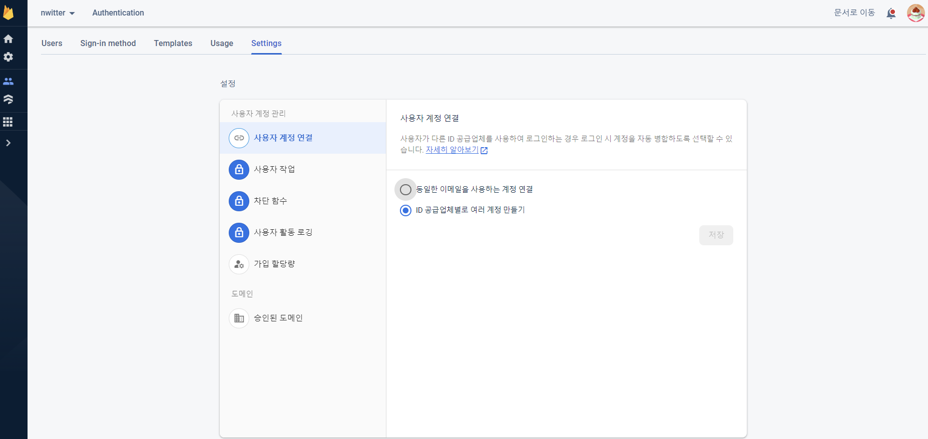Click the user-gear icon beside 가입 할당량
The width and height of the screenshot is (928, 439).
coord(239,264)
